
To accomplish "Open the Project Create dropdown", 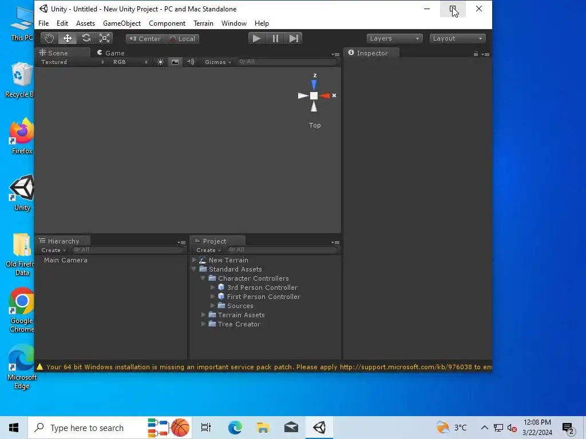I will click(x=208, y=250).
